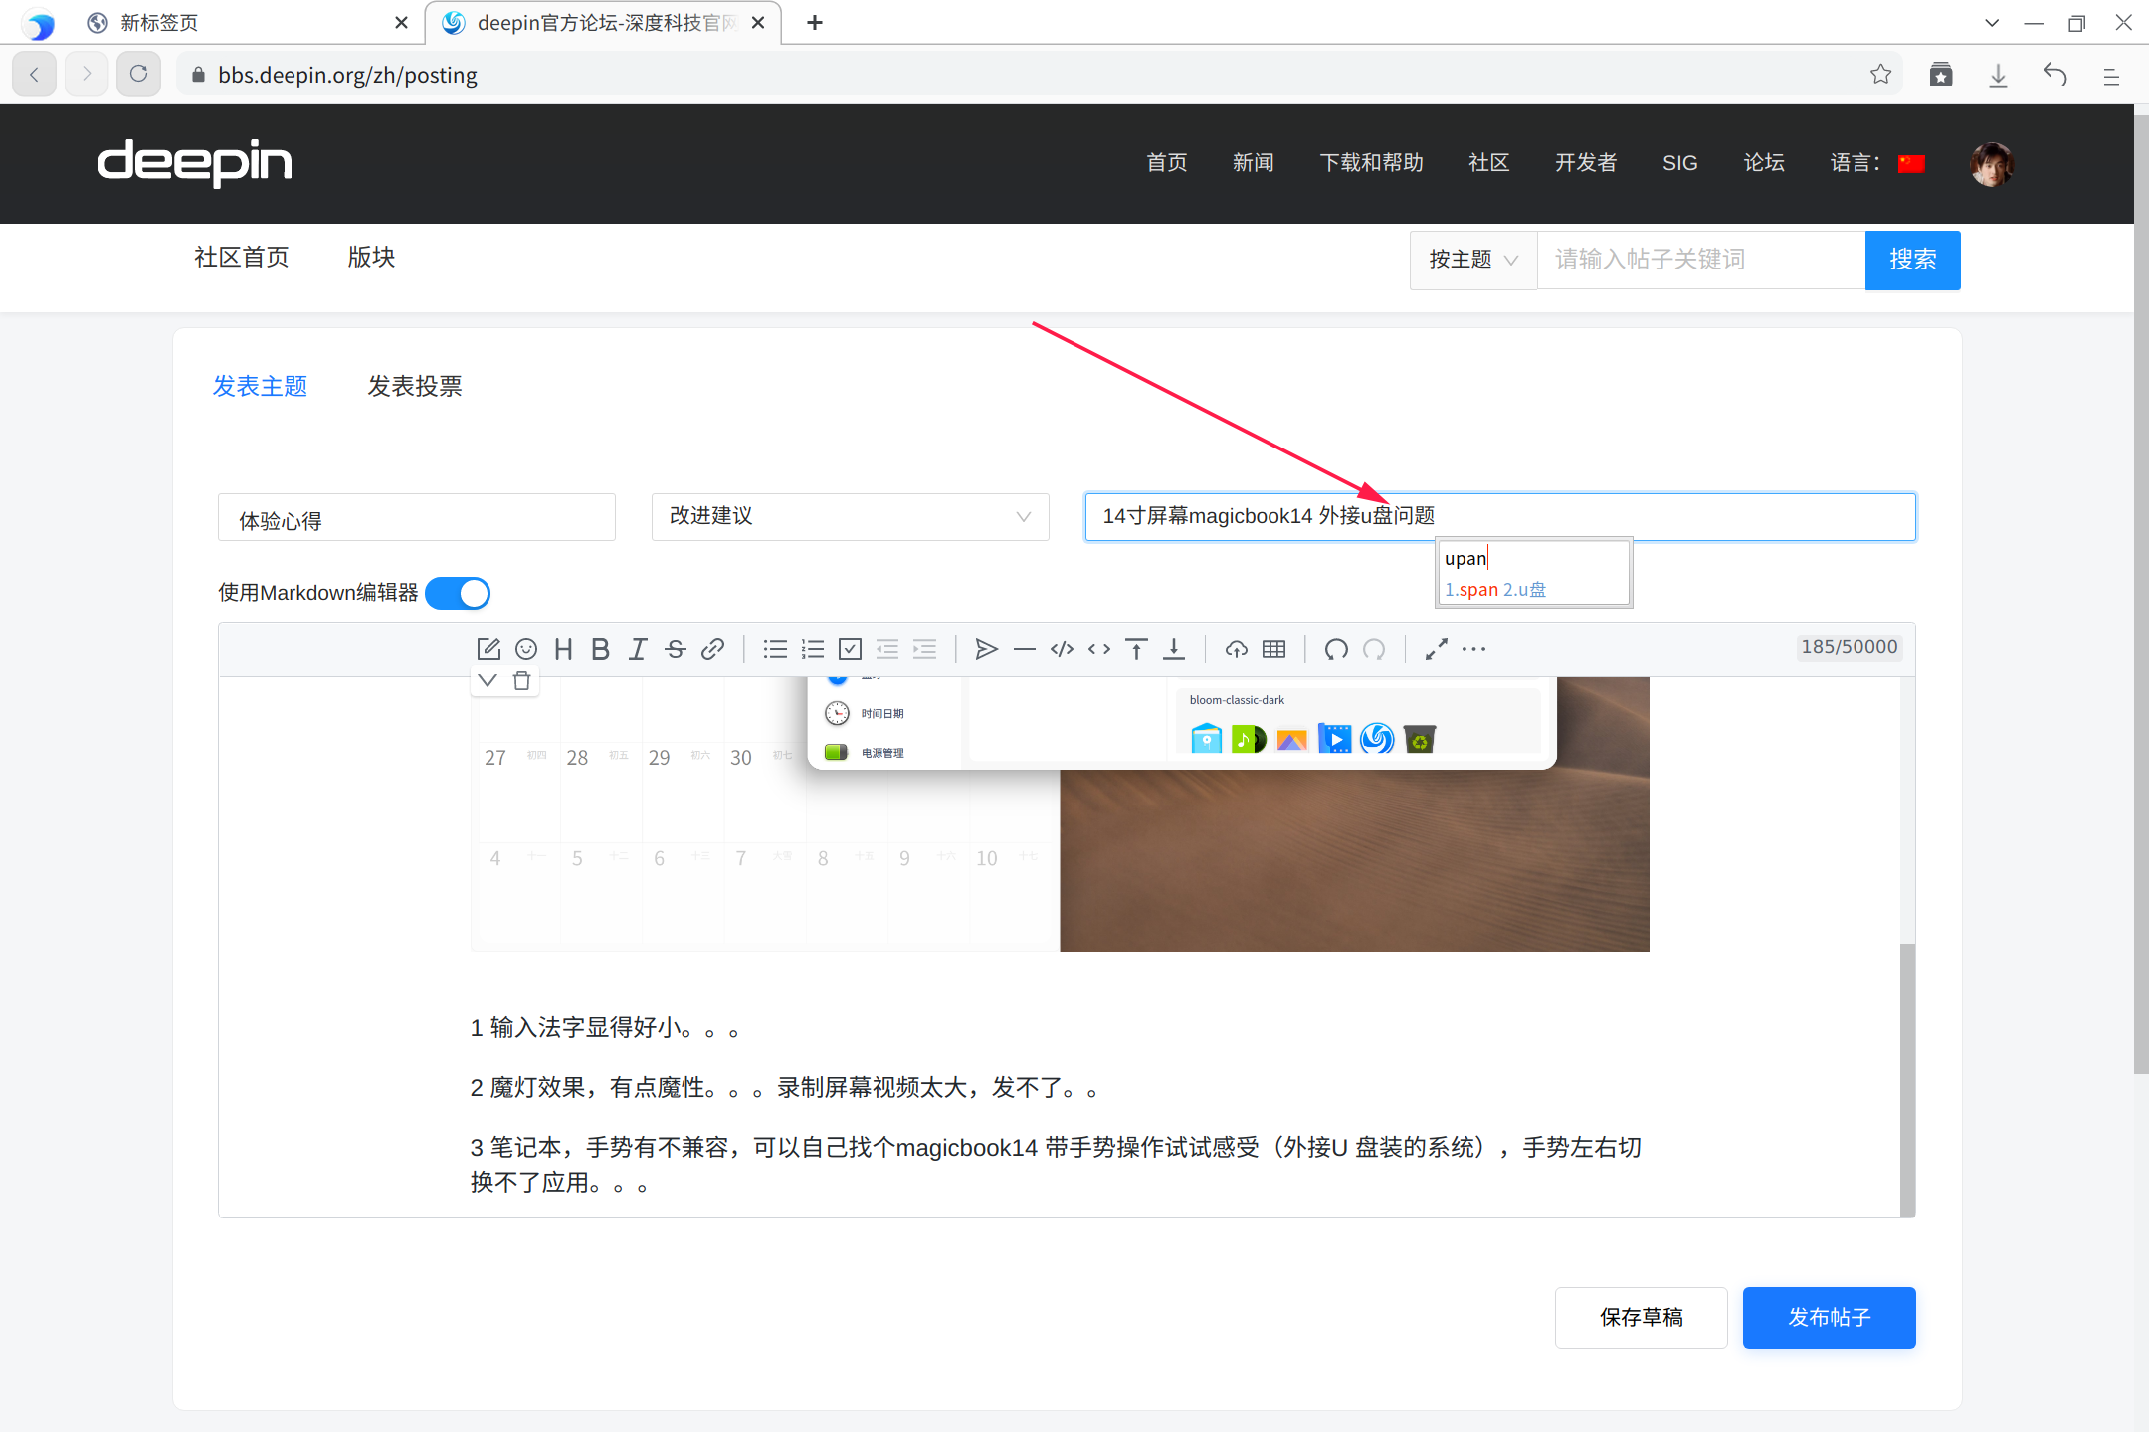Insert emoji from editor toolbar
2149x1432 pixels.
pos(526,649)
